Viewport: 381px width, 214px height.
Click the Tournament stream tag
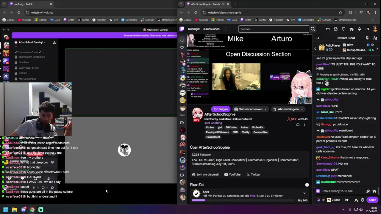click(x=213, y=137)
